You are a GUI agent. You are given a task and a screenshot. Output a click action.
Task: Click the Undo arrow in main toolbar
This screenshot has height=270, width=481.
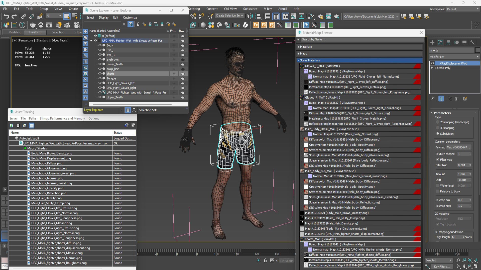click(6, 16)
